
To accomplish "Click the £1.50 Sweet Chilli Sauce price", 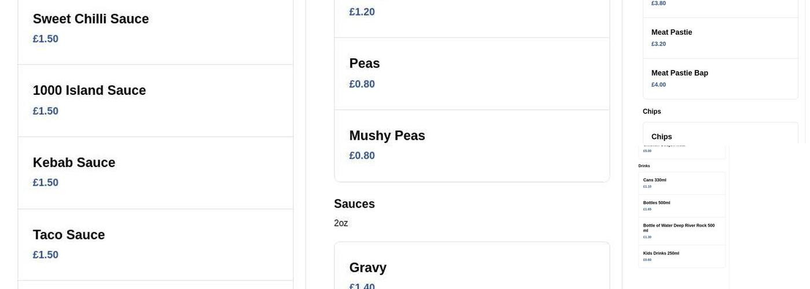I will coord(46,39).
